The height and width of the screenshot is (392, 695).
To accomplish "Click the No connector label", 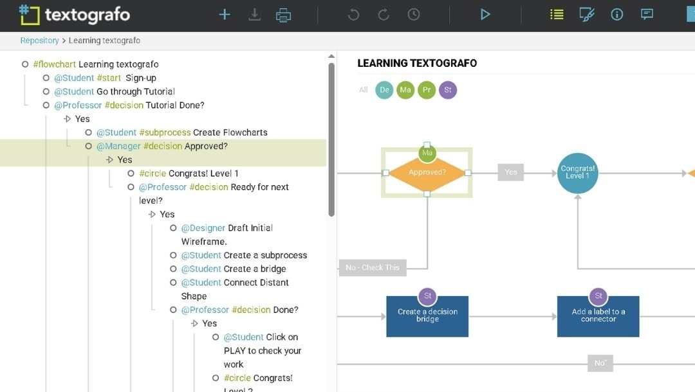I will 600,363.
